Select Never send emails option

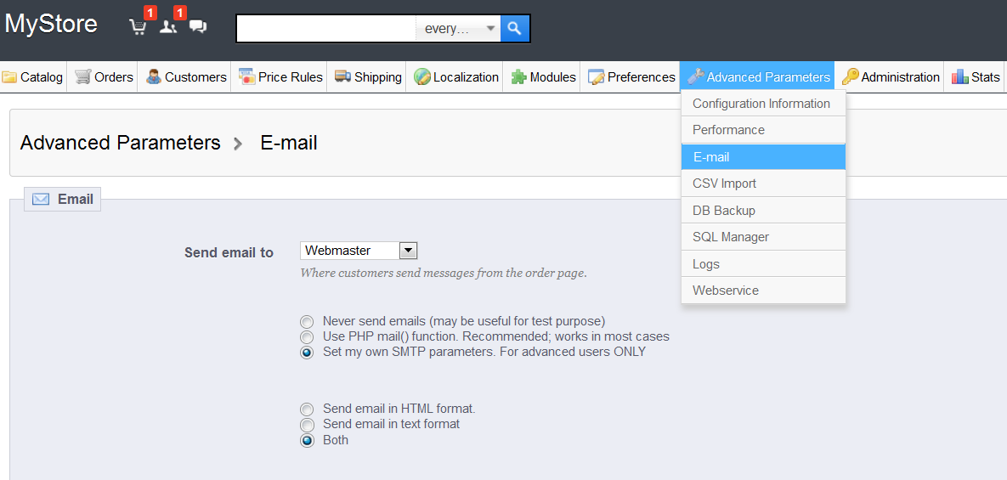307,322
